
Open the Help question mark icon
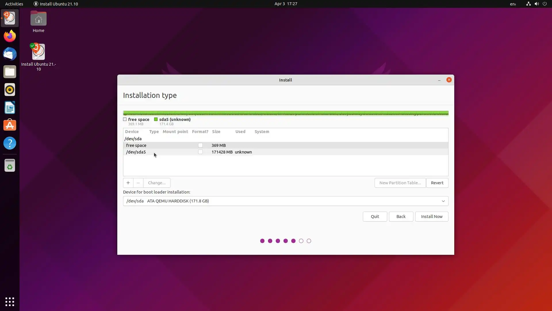click(10, 143)
